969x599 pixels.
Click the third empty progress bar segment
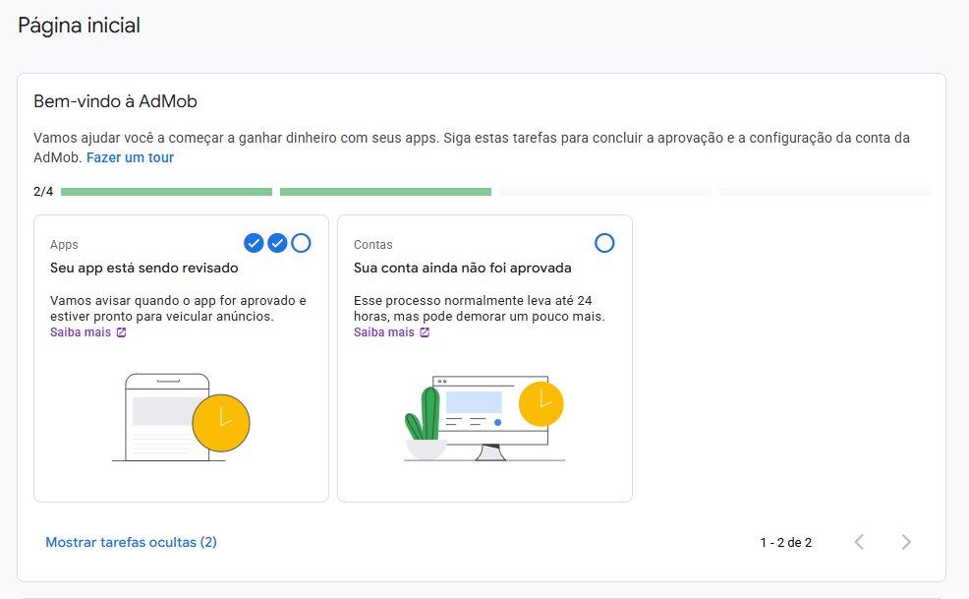point(605,192)
